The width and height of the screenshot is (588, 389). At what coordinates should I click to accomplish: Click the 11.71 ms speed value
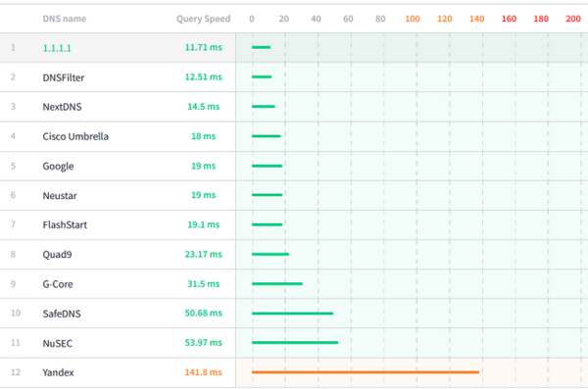[x=204, y=47]
